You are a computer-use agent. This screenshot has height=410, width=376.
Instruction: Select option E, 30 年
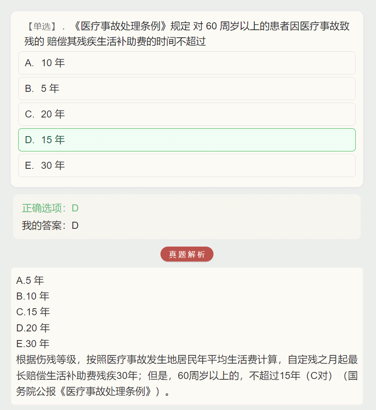pos(187,165)
